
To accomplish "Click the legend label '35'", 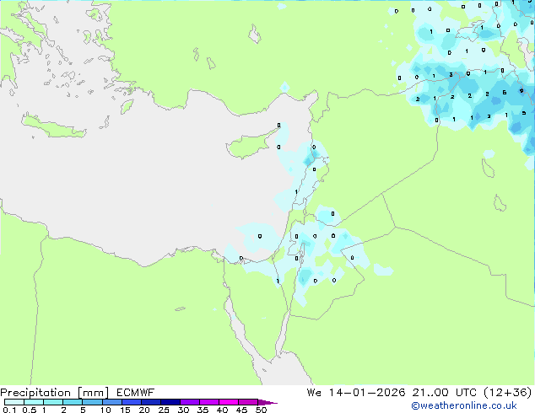I will pyautogui.click(x=203, y=410).
